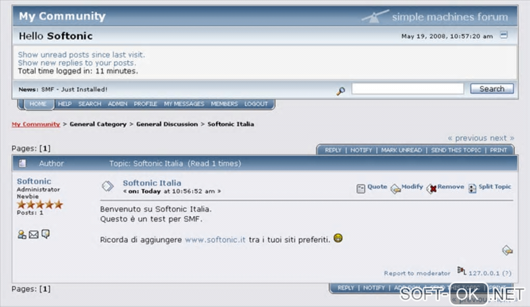Click Report to moderator link
This screenshot has width=530, height=307.
(x=417, y=273)
